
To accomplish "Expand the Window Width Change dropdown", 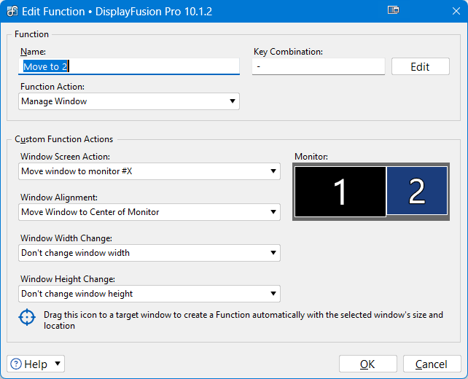I will (149, 253).
